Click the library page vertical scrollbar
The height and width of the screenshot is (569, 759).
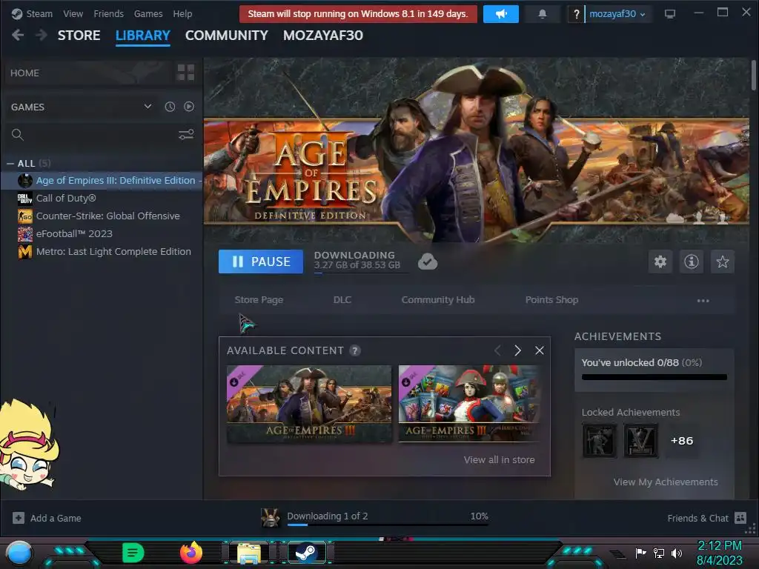click(754, 75)
